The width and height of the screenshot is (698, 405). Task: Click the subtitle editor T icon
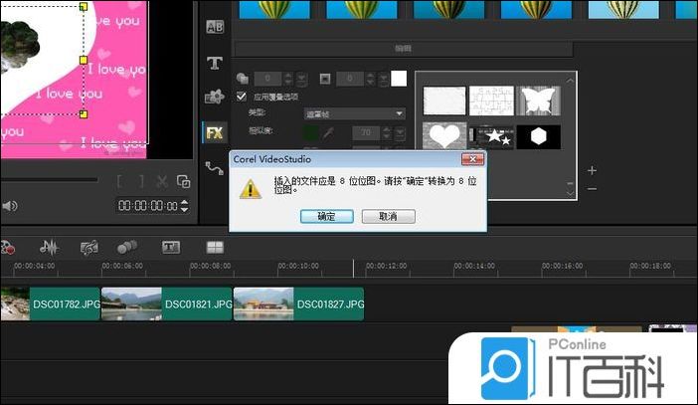click(x=171, y=247)
